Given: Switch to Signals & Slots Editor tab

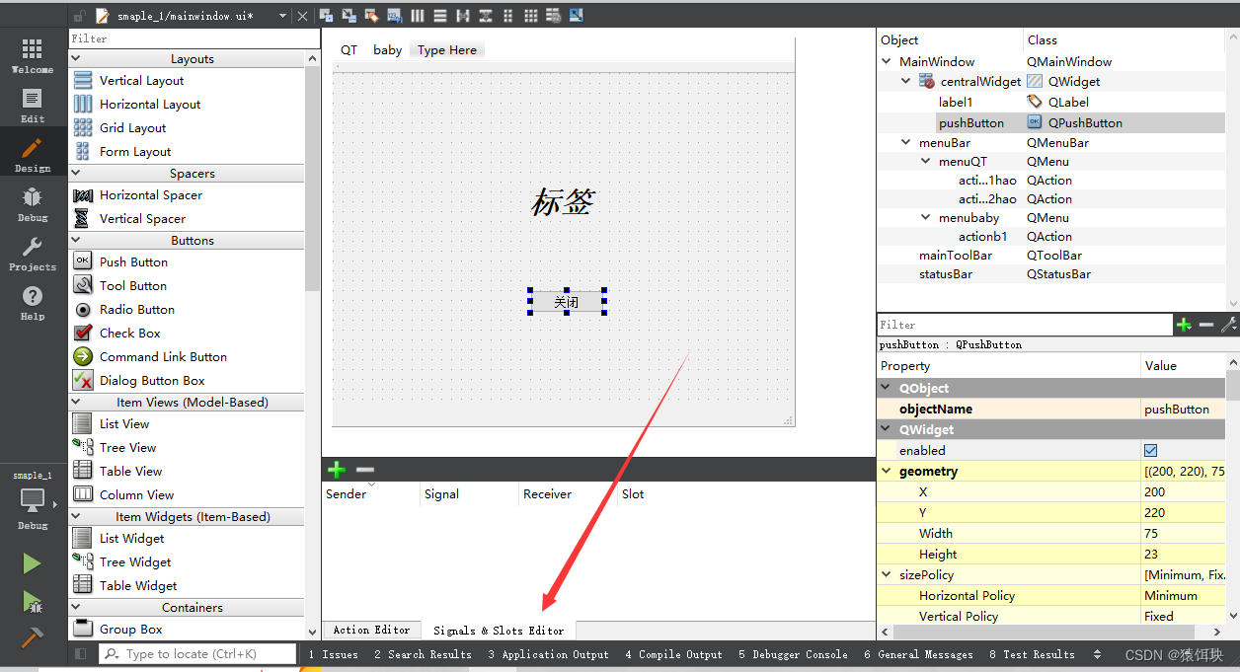Looking at the screenshot, I should [x=499, y=630].
